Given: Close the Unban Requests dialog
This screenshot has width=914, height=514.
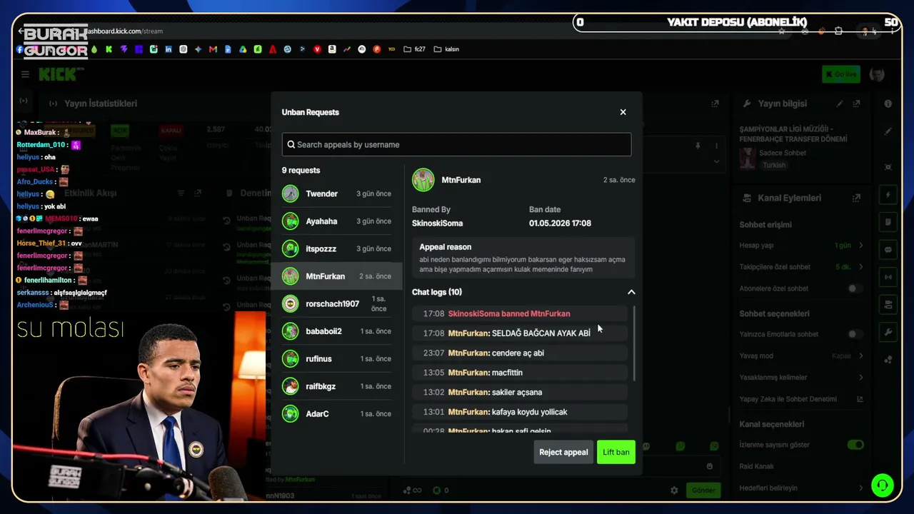Looking at the screenshot, I should pyautogui.click(x=623, y=112).
